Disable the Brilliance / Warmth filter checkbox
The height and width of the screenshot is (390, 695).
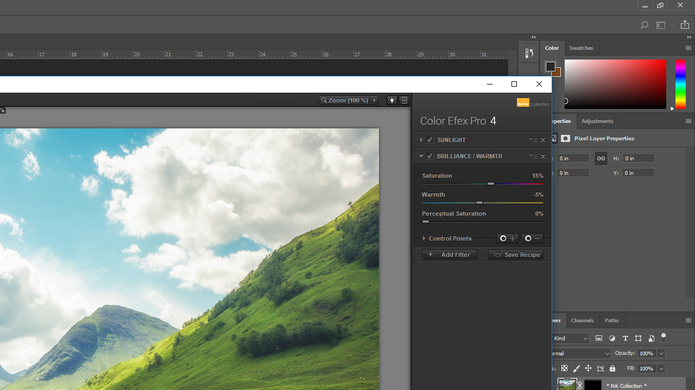(x=430, y=156)
